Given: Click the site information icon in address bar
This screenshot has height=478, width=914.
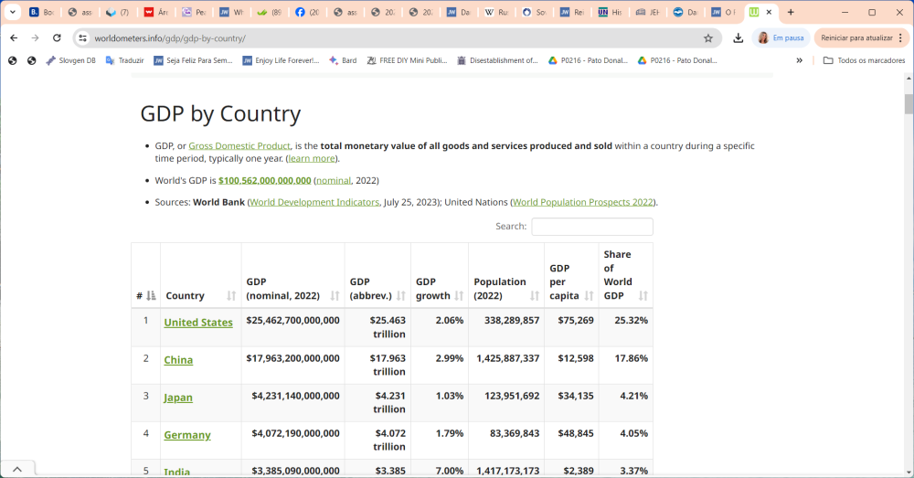Looking at the screenshot, I should [82, 38].
